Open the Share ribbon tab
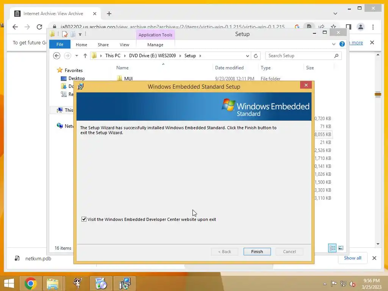The width and height of the screenshot is (388, 291). pyautogui.click(x=103, y=45)
